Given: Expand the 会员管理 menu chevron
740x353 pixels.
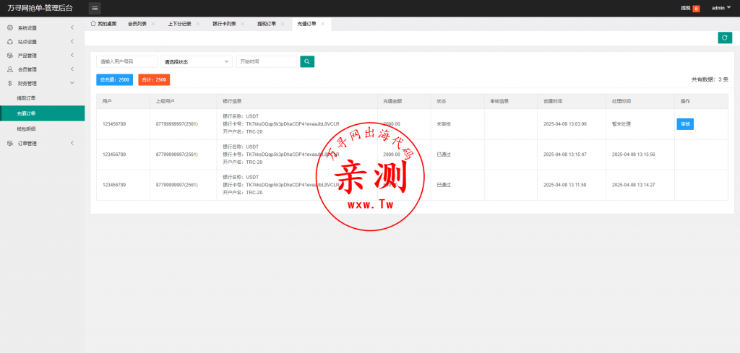Looking at the screenshot, I should pos(72,69).
